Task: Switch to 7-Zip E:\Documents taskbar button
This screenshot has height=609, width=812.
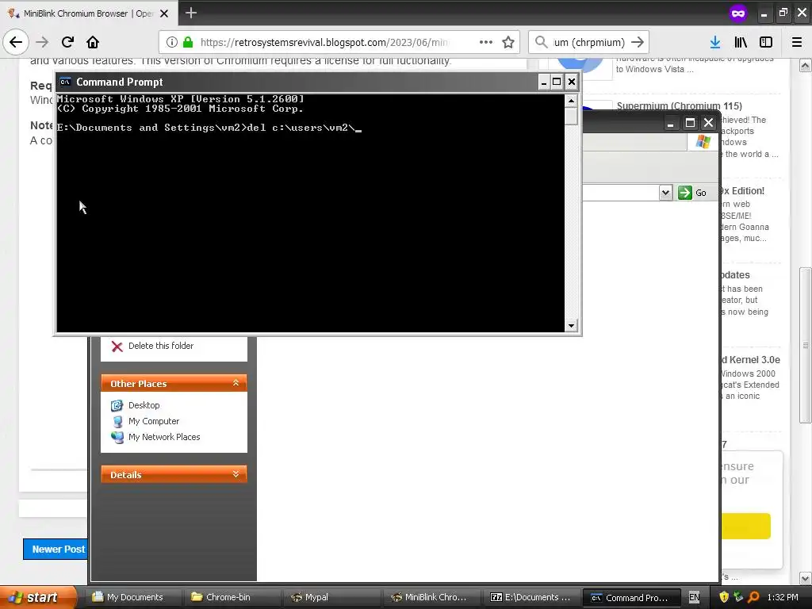Action: coord(532,597)
